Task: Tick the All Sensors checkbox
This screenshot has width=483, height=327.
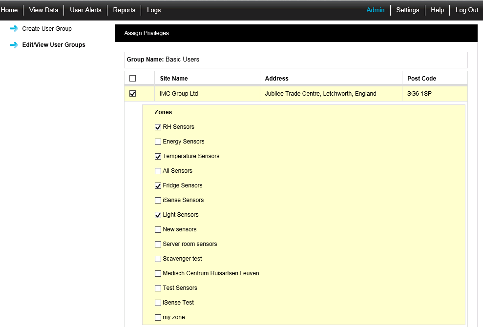Action: point(158,171)
